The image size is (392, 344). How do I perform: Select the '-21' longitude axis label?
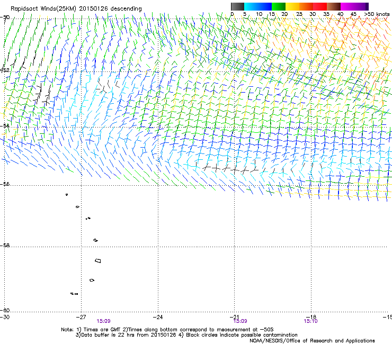(x=235, y=317)
